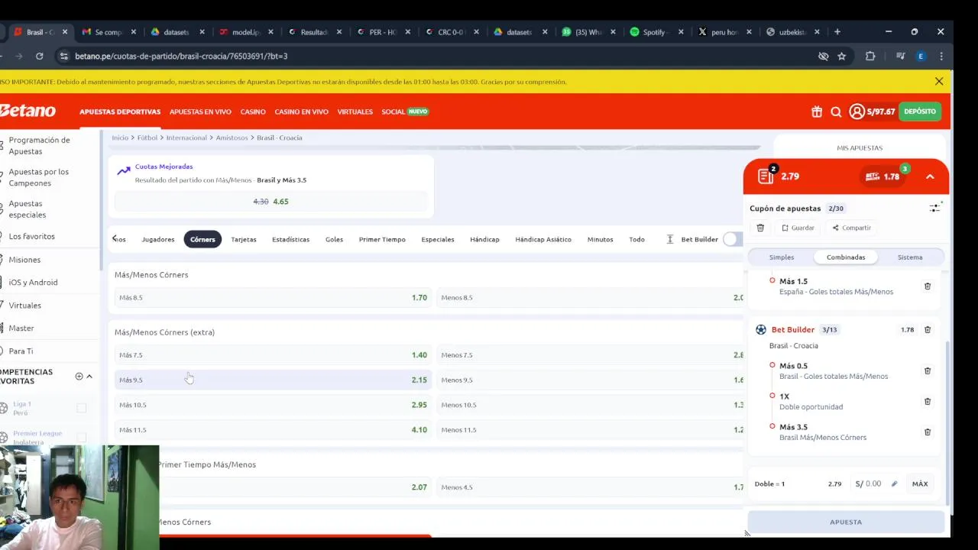978x550 pixels.
Task: Toggle the Bet Builder switch
Action: click(x=732, y=239)
